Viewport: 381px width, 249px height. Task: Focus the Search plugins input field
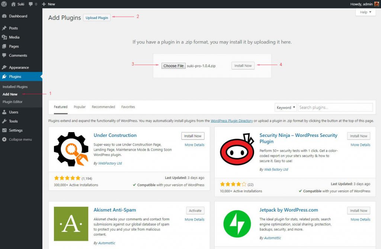335,107
